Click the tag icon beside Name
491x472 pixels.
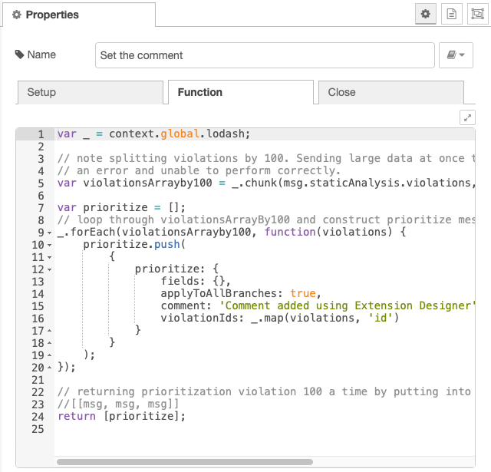pyautogui.click(x=19, y=54)
